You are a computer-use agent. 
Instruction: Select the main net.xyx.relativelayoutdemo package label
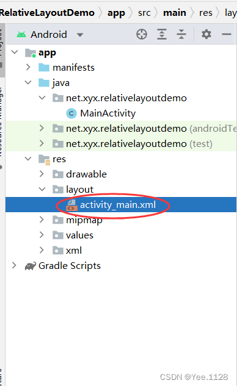126,98
